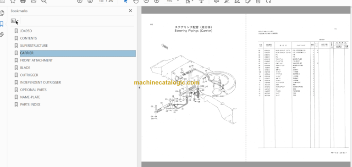Add a comment note icon

[217, 1]
